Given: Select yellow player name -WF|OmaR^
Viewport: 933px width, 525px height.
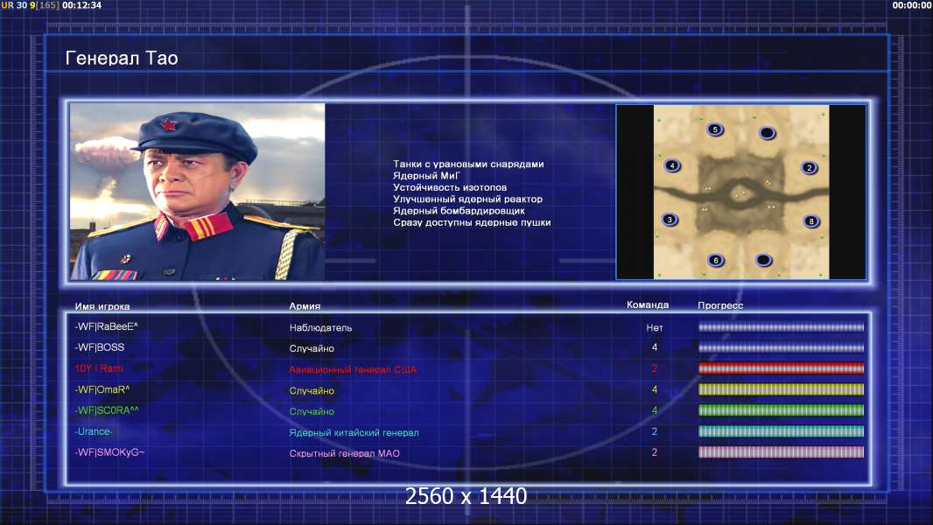Looking at the screenshot, I should click(x=102, y=389).
